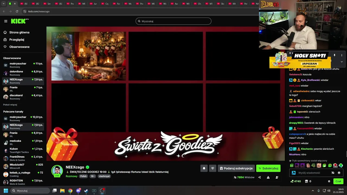Switch to the 'Jur' YouTube tab
The height and width of the screenshot is (195, 347).
click(93, 4)
